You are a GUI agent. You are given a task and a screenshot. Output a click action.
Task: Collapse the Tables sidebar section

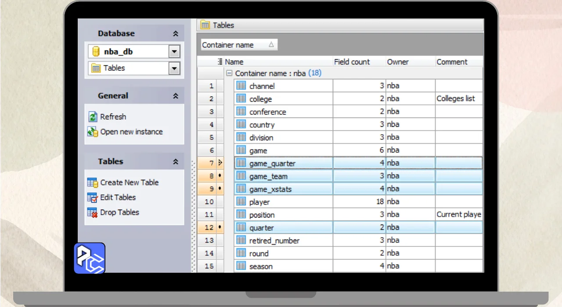point(176,162)
